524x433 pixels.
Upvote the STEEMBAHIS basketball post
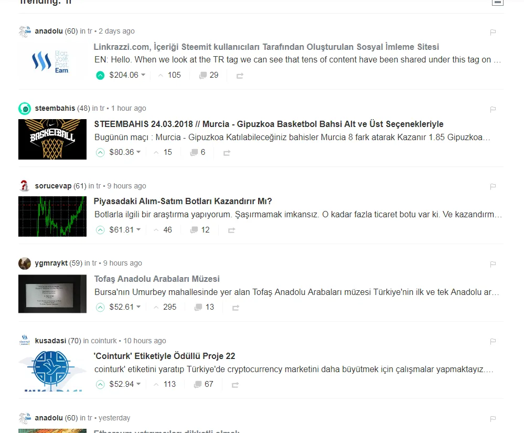(x=100, y=153)
